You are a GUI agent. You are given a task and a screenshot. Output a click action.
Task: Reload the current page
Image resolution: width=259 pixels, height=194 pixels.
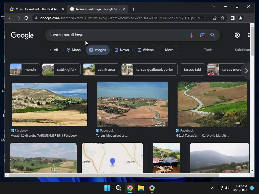26,18
